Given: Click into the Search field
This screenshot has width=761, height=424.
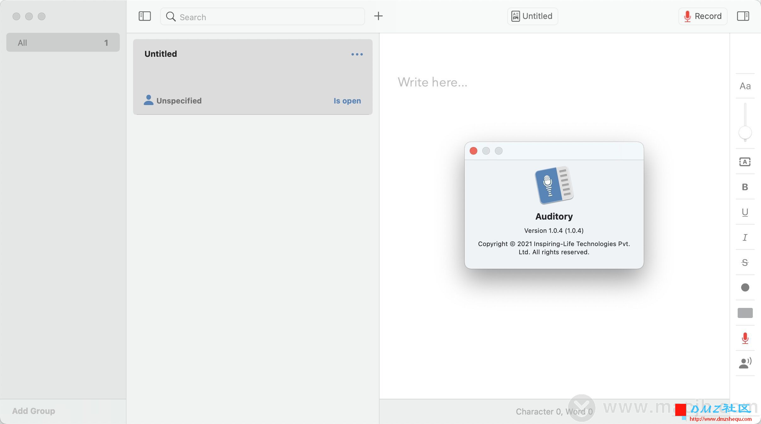Looking at the screenshot, I should [262, 16].
